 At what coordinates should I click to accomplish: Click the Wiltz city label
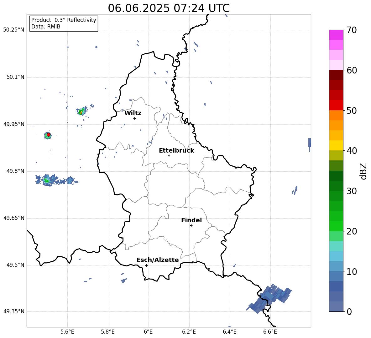pyautogui.click(x=133, y=113)
